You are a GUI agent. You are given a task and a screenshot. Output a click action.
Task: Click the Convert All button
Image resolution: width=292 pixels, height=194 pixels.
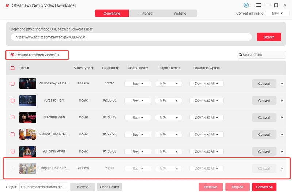(x=264, y=187)
